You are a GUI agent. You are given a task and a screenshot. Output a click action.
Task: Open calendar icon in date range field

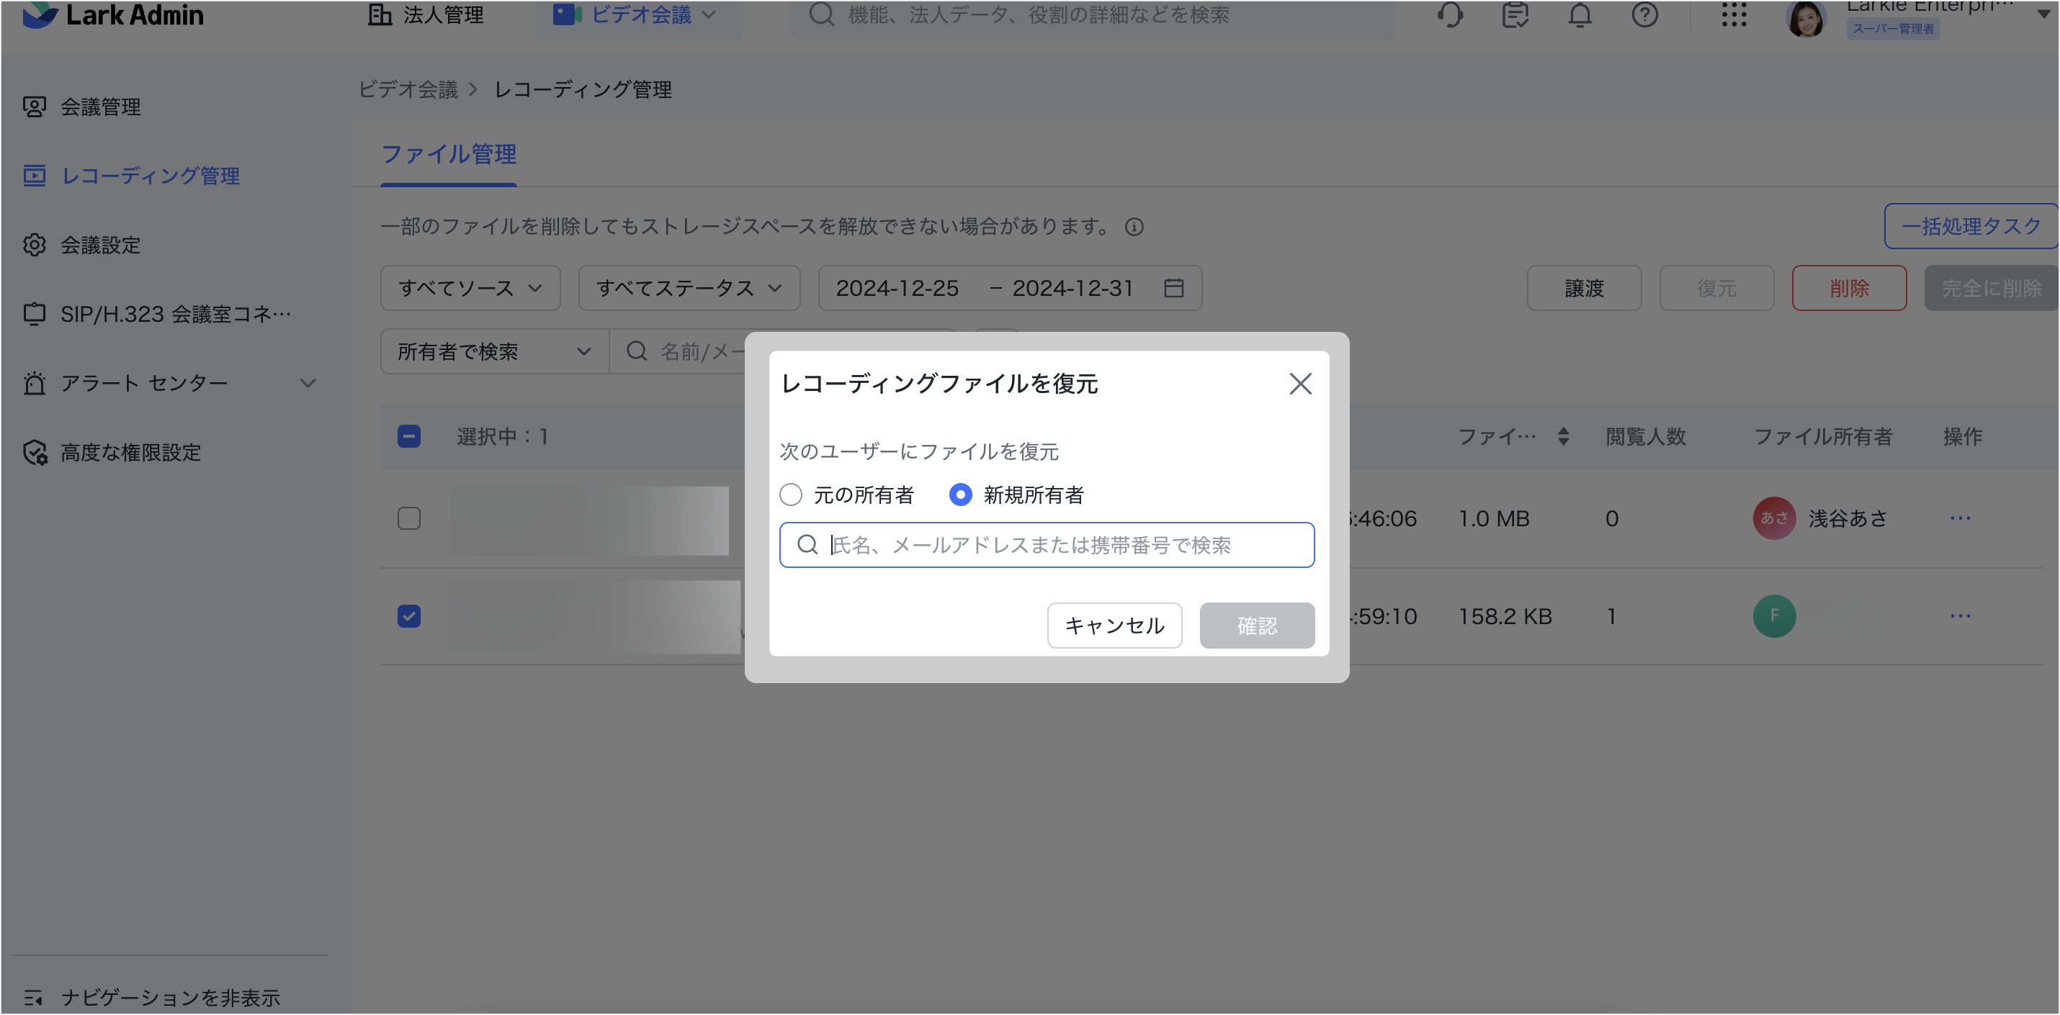1173,289
